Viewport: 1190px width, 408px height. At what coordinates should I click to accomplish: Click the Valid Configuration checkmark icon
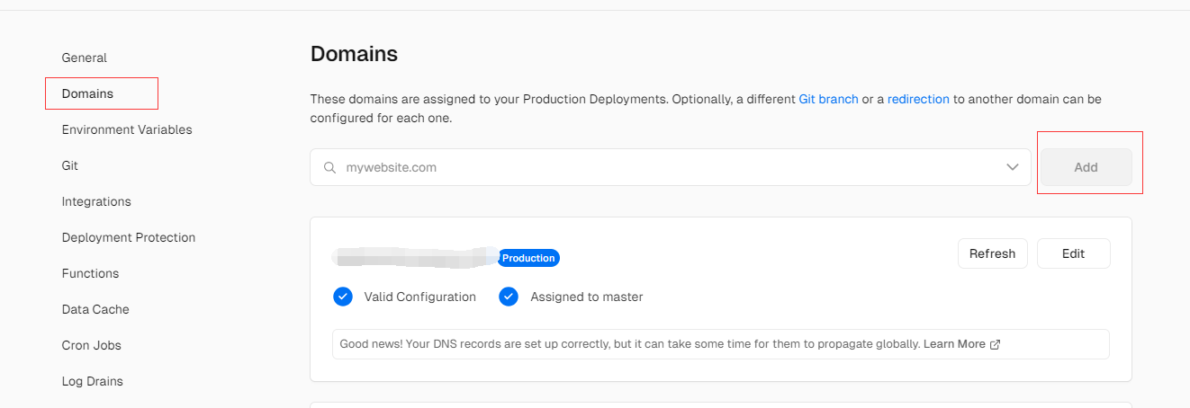tap(342, 297)
